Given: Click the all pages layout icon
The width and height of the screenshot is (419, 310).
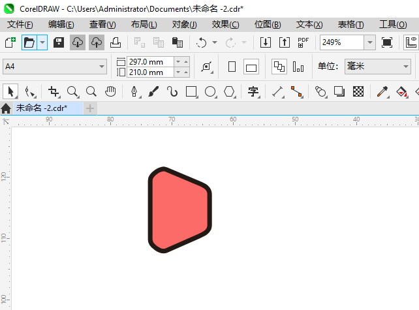Looking at the screenshot, I should (x=279, y=67).
